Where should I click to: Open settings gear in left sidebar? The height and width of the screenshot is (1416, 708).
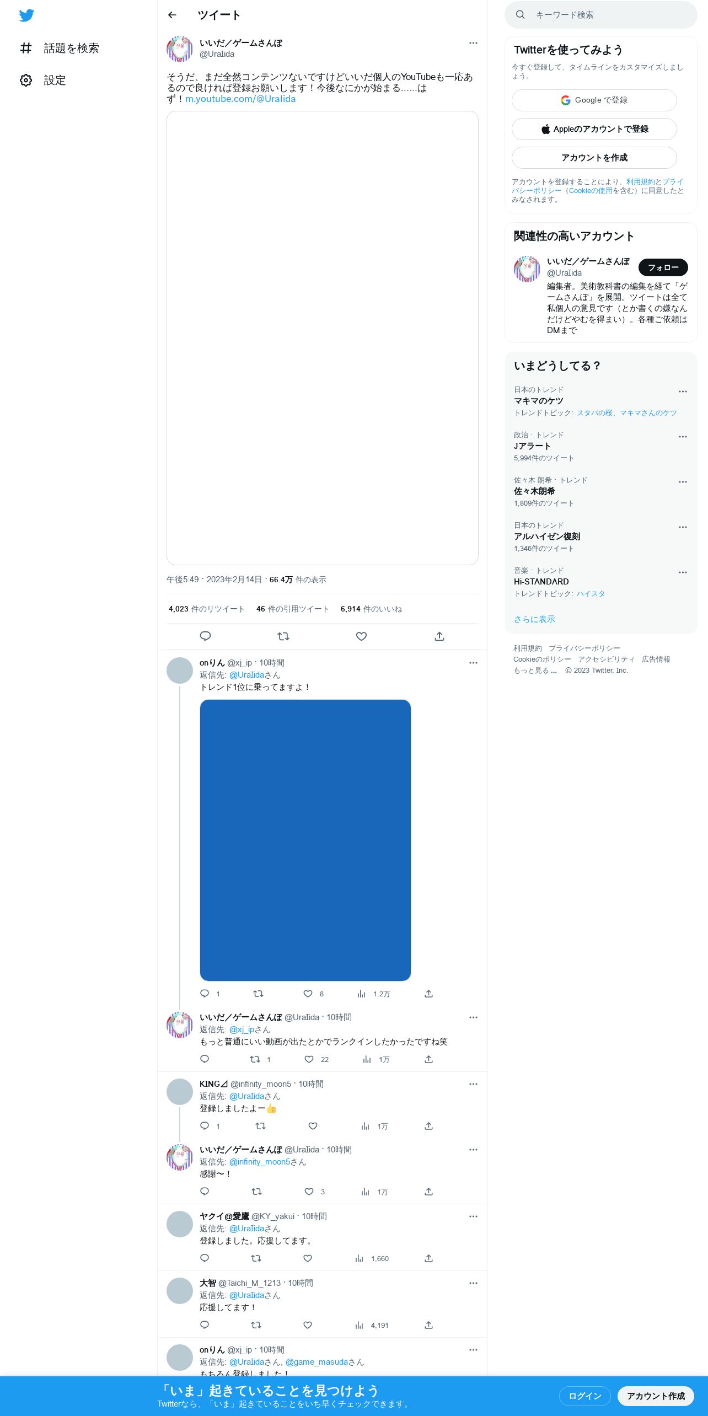26,81
